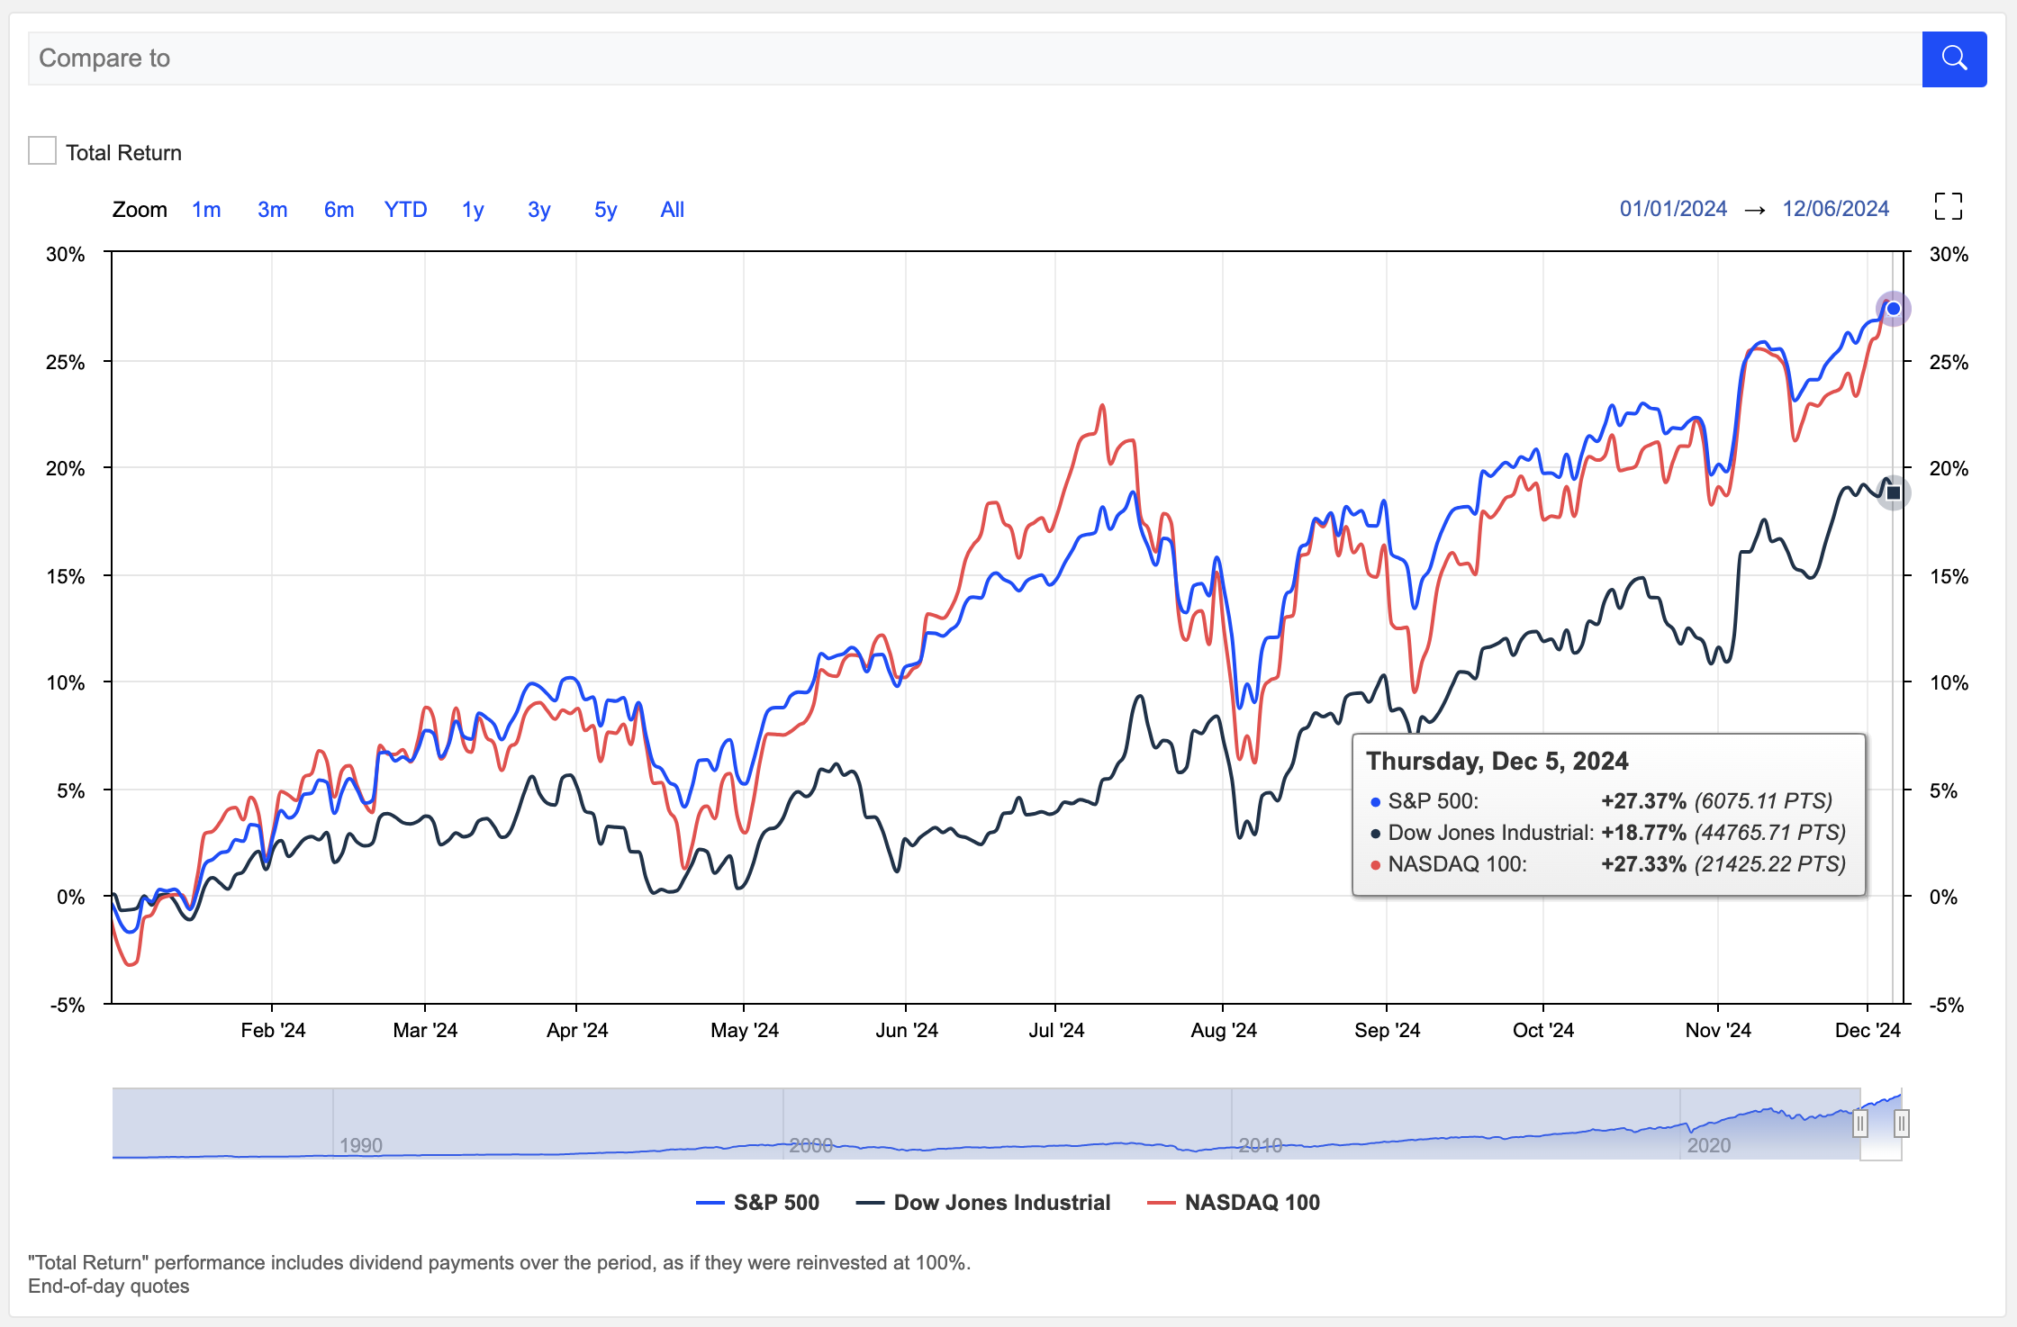The height and width of the screenshot is (1327, 2017).
Task: Click the End-of-day quotes note
Action: pyautogui.click(x=109, y=1286)
